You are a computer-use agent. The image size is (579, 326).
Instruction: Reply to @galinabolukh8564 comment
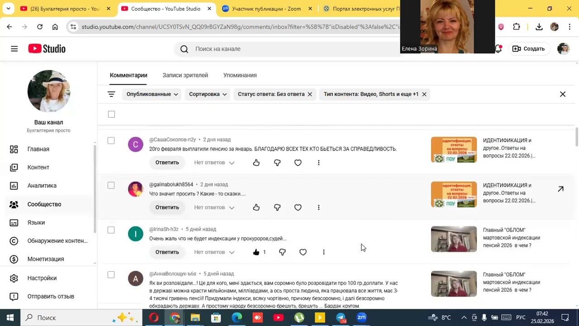pos(167,207)
